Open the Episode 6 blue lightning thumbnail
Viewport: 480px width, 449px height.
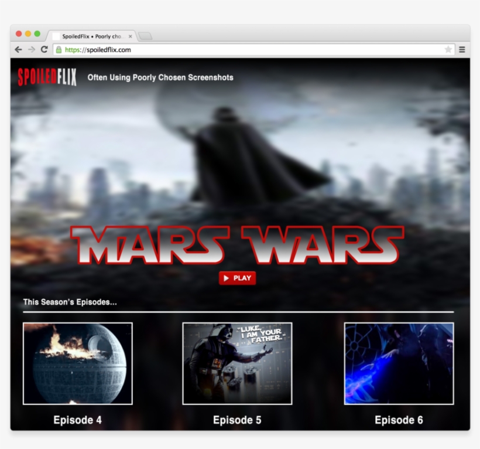[399, 363]
